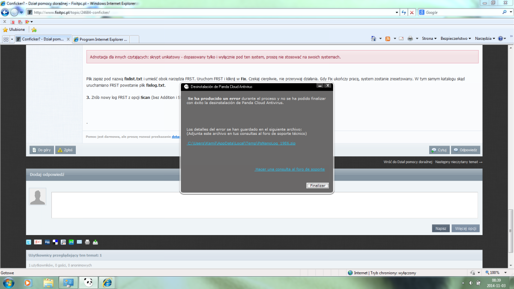514x289 pixels.
Task: Click the Internet Explorer taskbar icon
Action: point(108,283)
